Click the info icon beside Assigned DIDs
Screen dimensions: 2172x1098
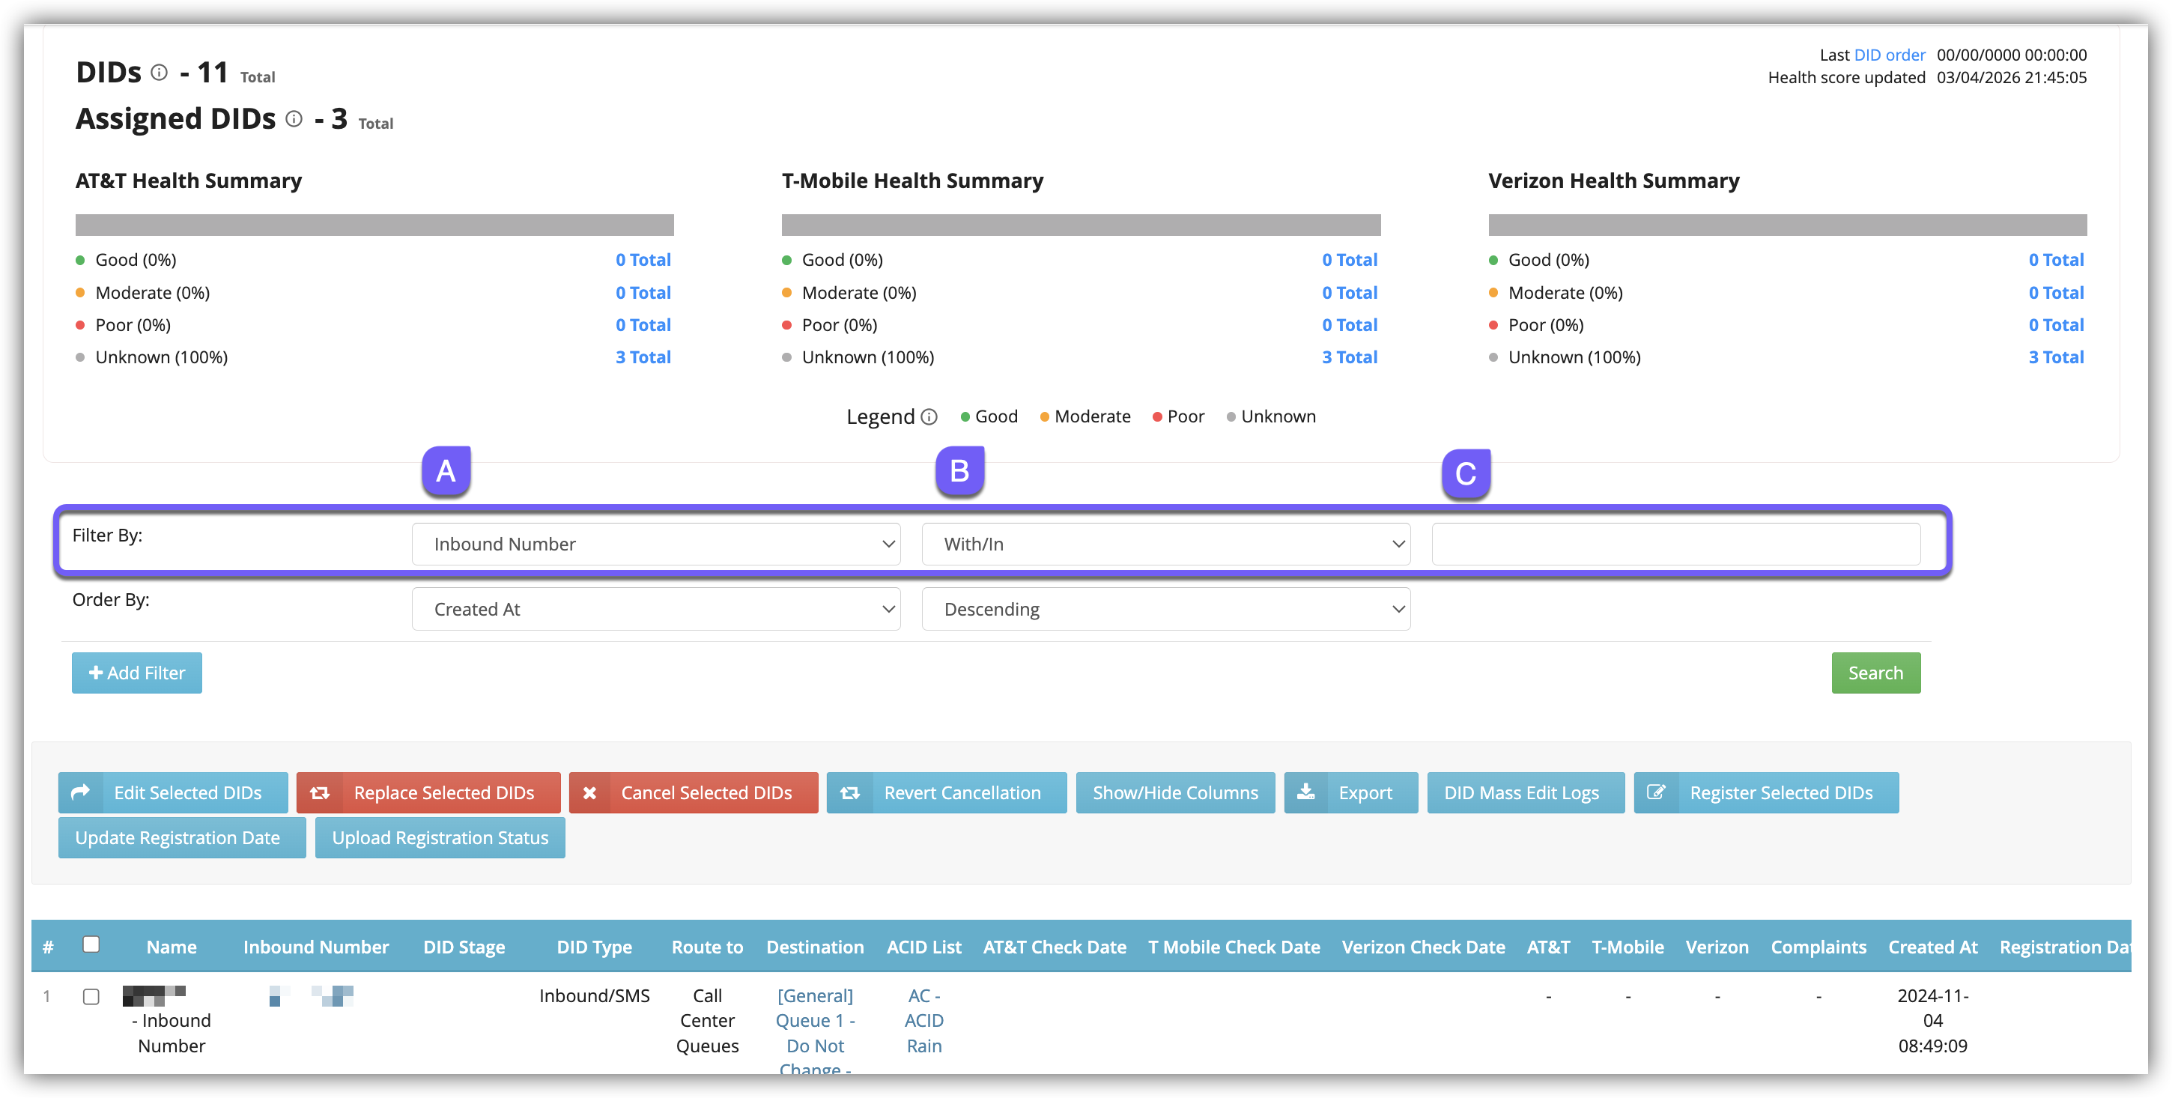(x=294, y=119)
